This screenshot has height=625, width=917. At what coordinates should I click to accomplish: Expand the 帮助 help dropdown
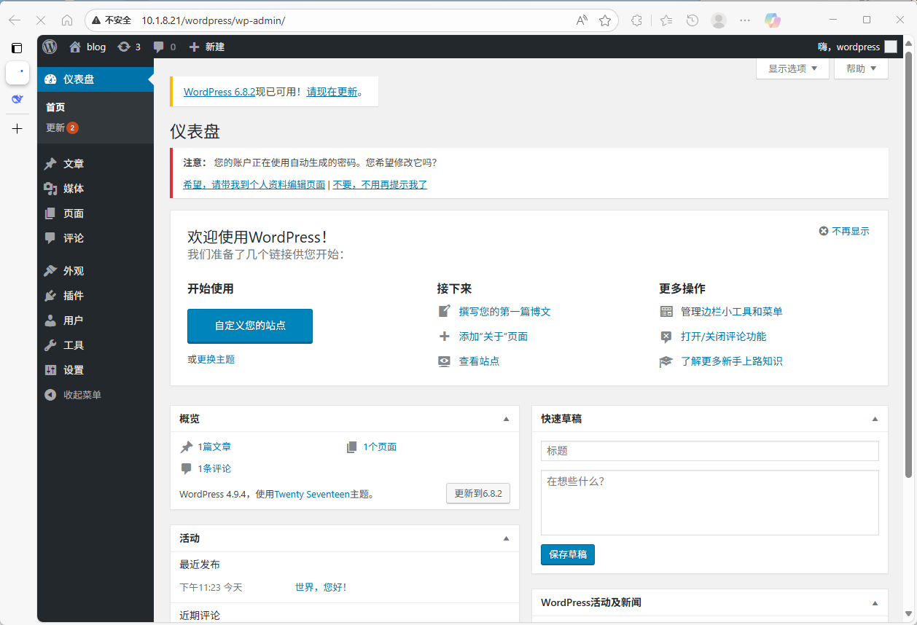click(x=862, y=68)
